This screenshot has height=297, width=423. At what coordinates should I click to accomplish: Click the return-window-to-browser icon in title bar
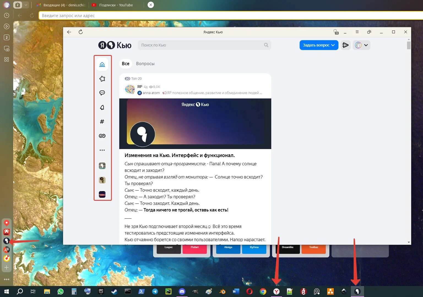(369, 32)
